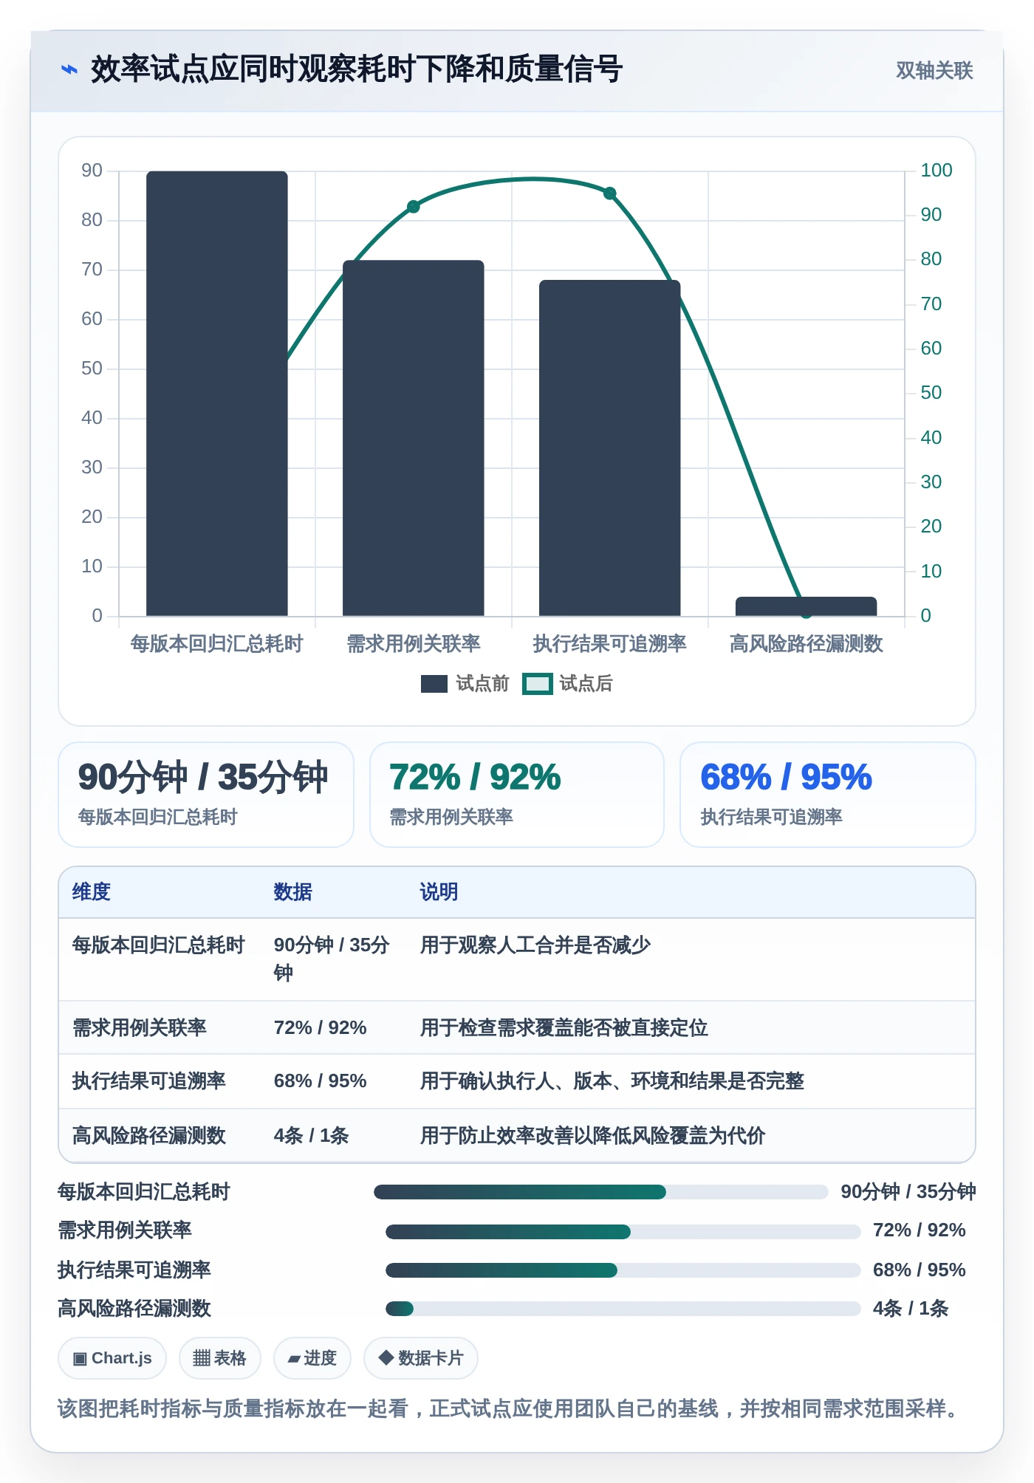Click the progress bar for 执行结果可追溯率

coord(623,1270)
